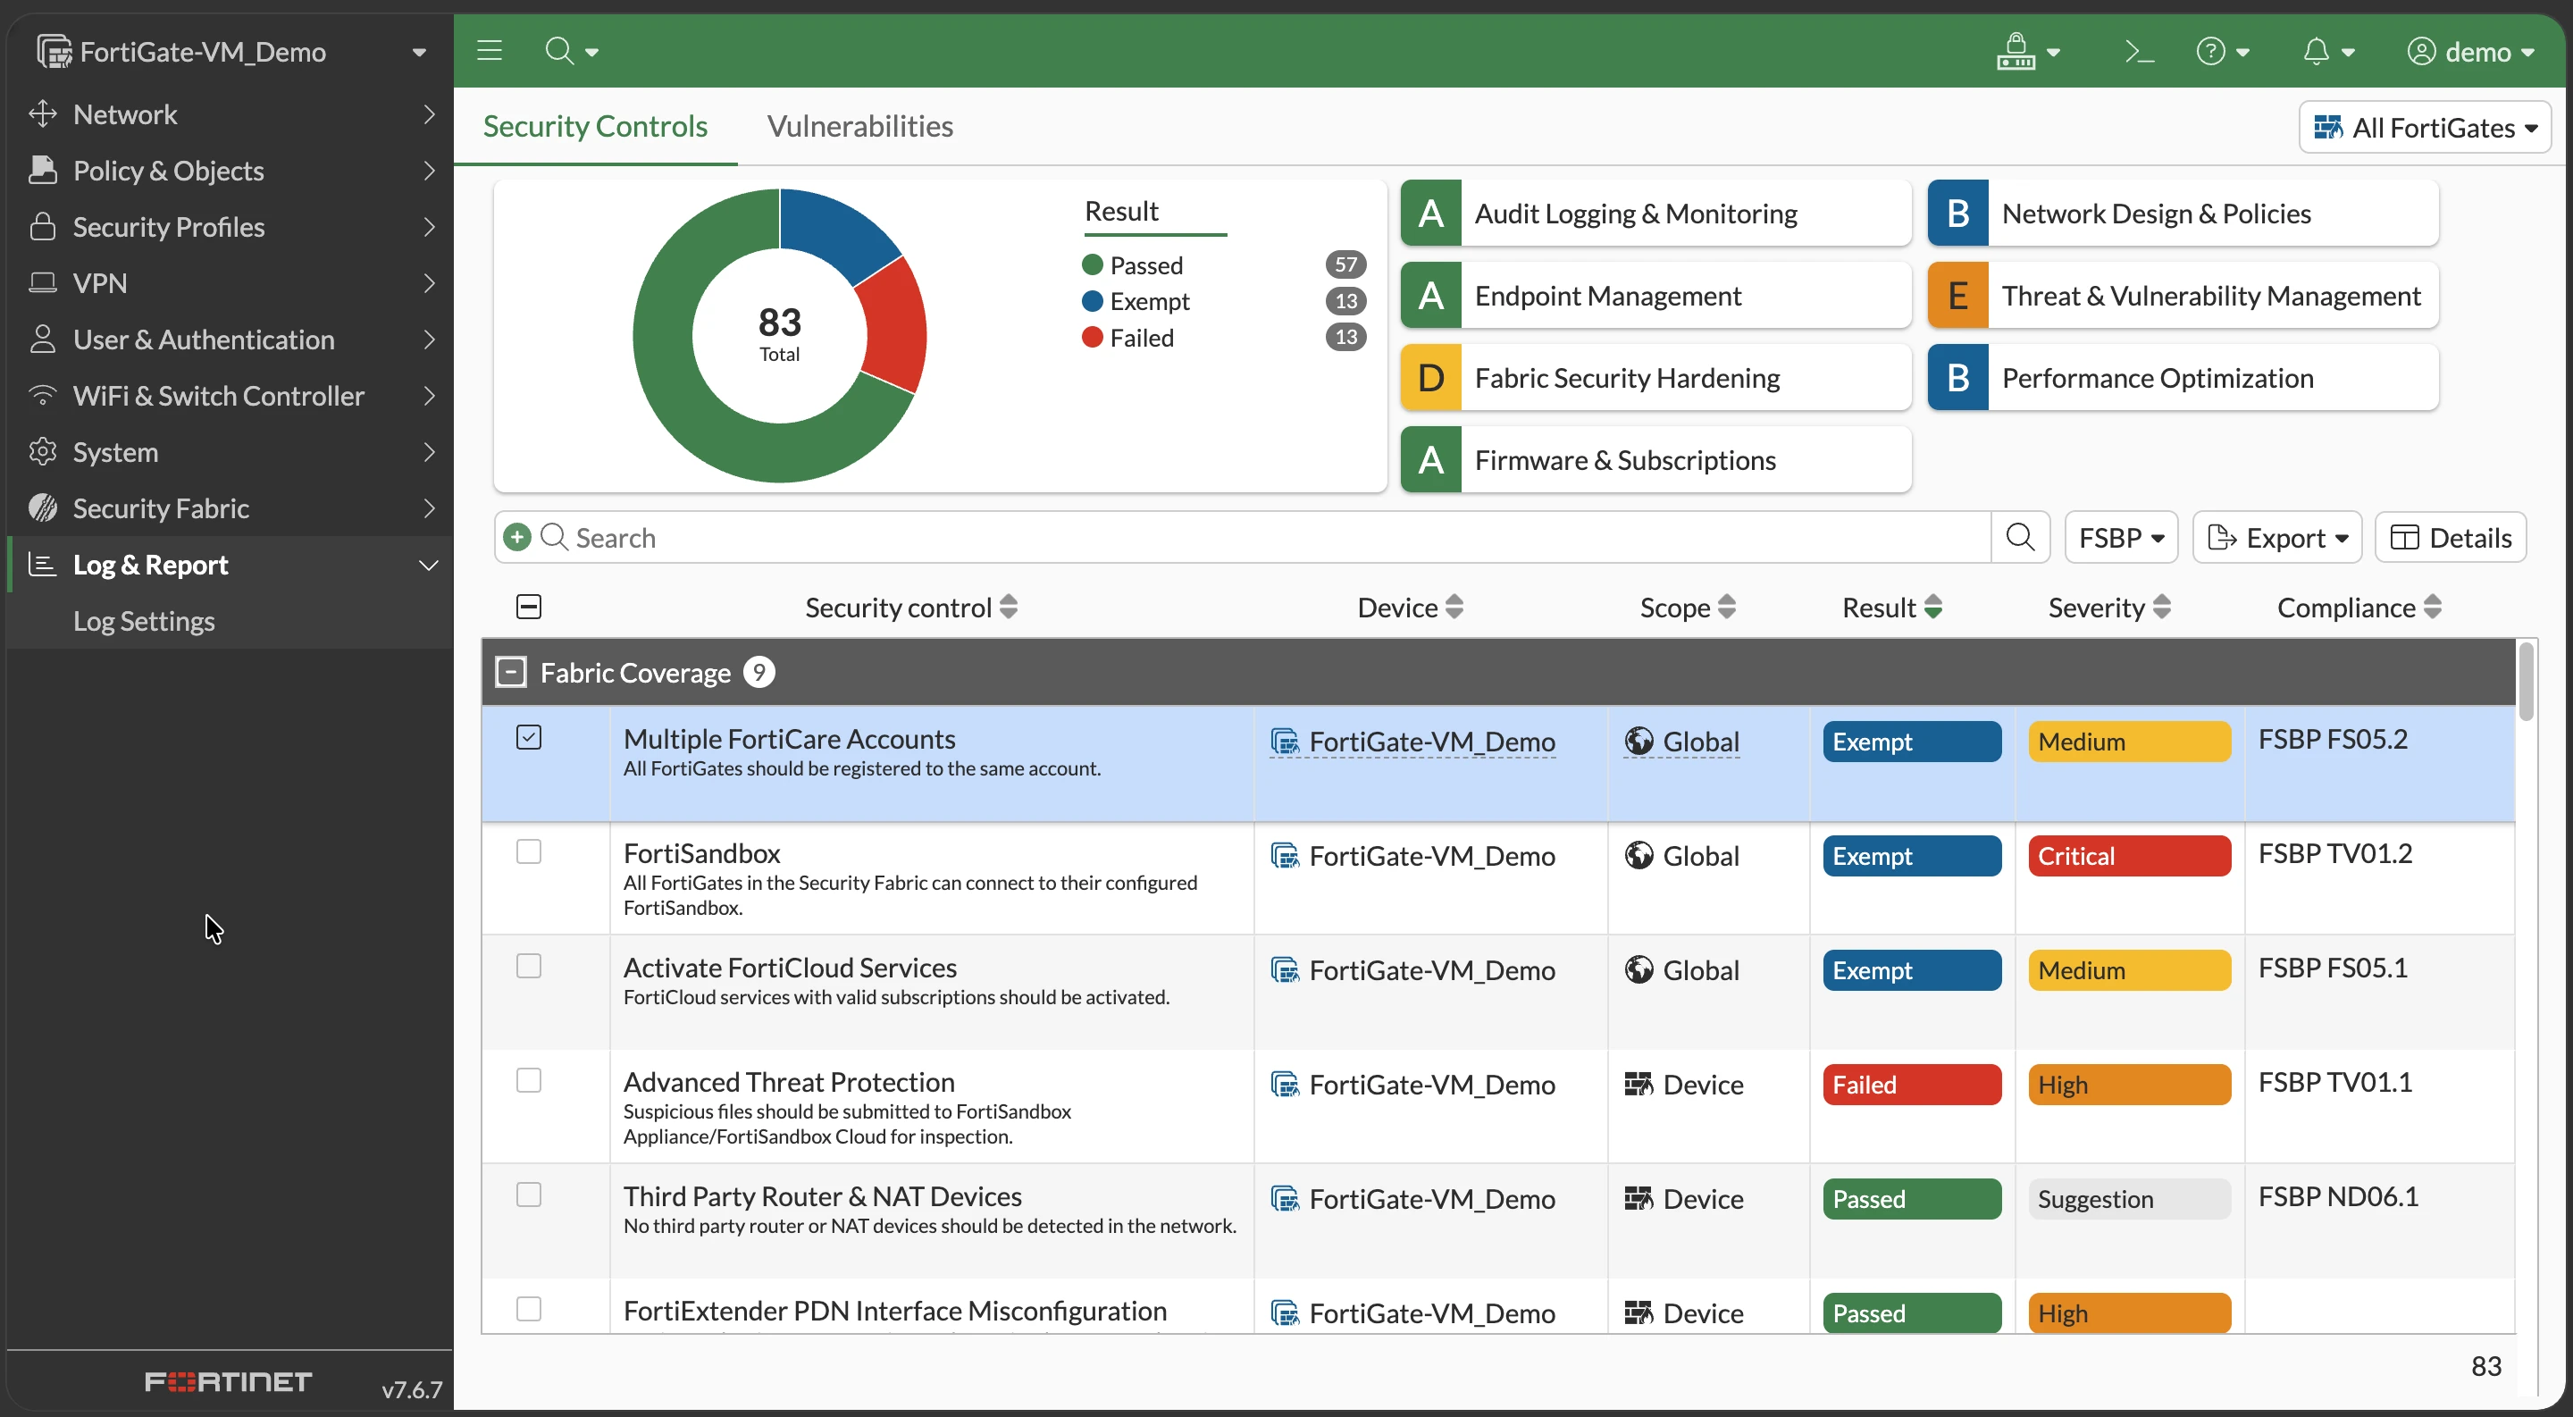Sort by Scope column arrows
Image resolution: width=2573 pixels, height=1417 pixels.
(1726, 608)
